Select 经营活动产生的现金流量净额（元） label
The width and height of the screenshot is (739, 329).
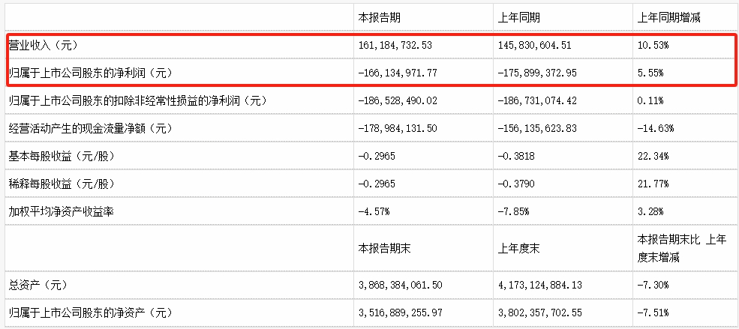[89, 127]
